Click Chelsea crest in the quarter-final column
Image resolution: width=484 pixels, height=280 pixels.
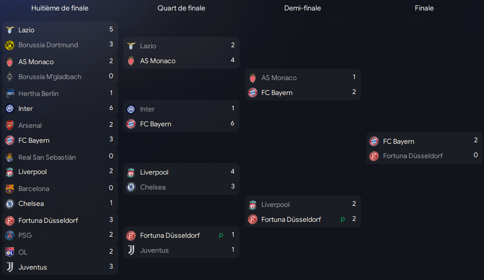point(131,187)
